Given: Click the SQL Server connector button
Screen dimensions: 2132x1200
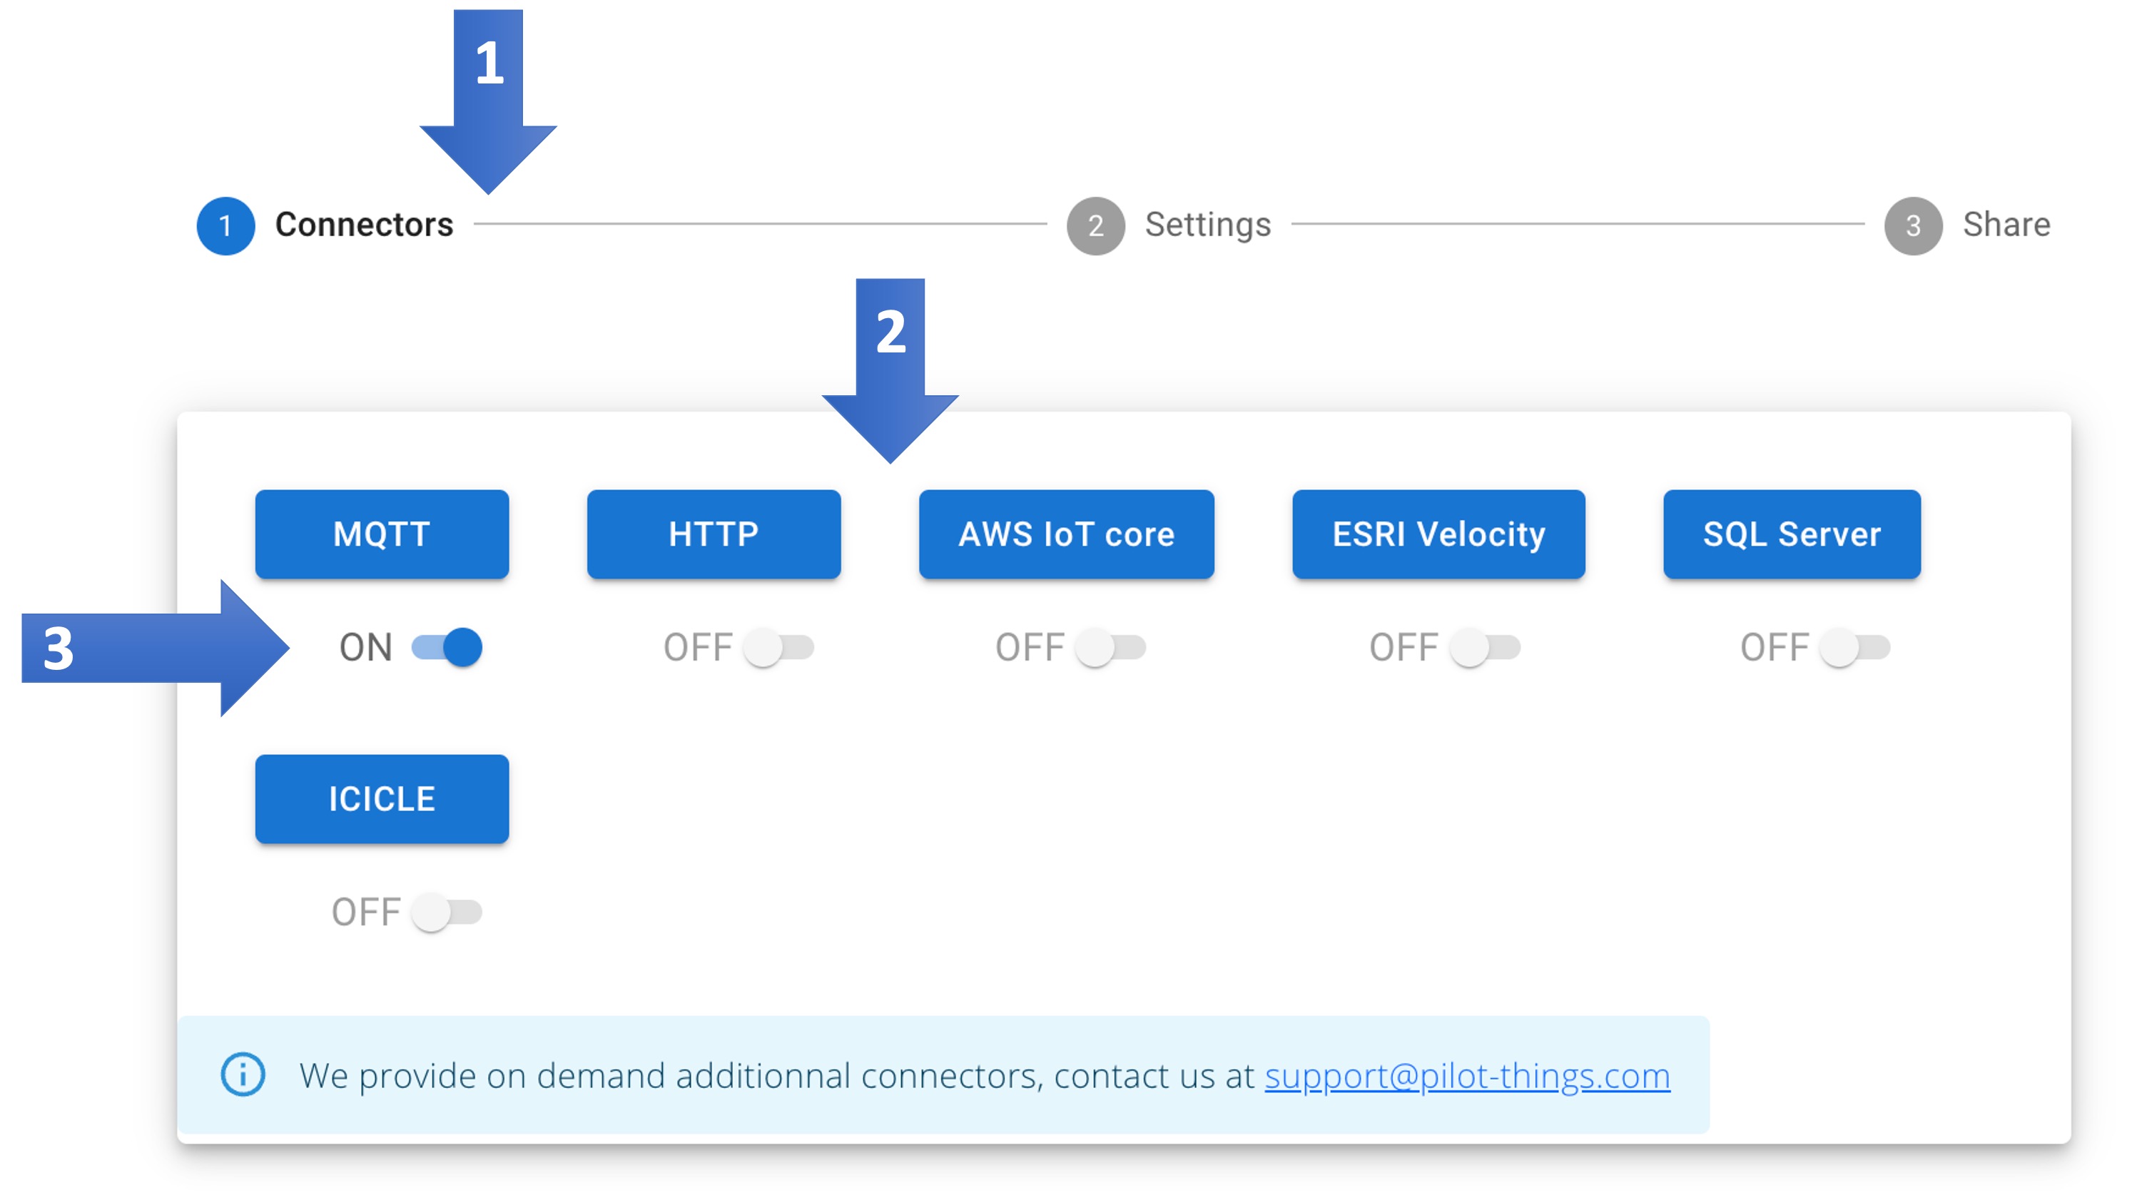Looking at the screenshot, I should [x=1792, y=534].
